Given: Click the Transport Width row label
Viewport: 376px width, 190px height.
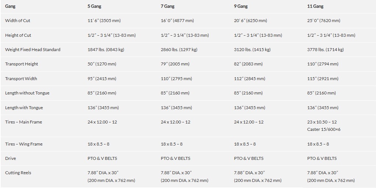Looking at the screenshot, I should pos(21,79).
